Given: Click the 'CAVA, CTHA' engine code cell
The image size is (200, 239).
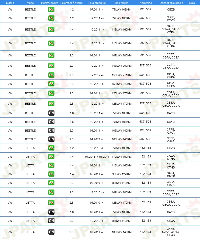Looking at the screenshot, I should pos(171,157).
